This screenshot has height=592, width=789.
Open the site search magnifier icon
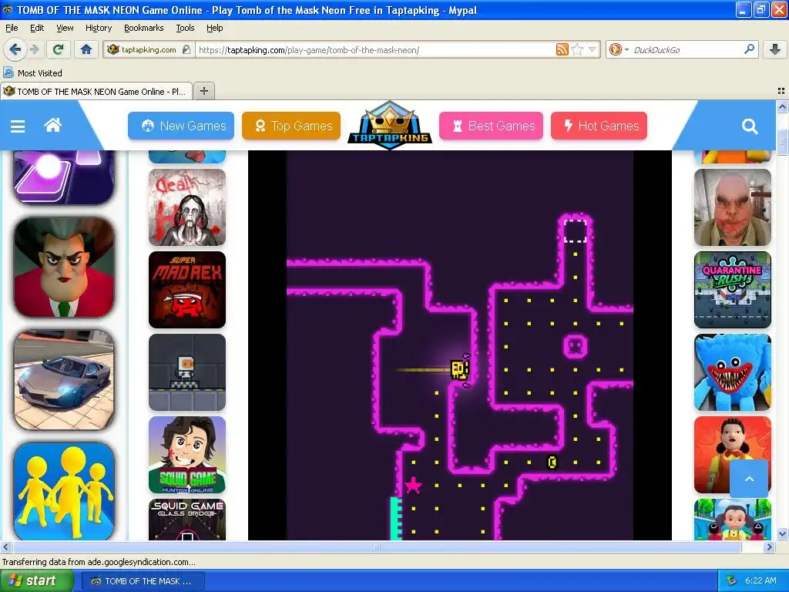(x=749, y=126)
